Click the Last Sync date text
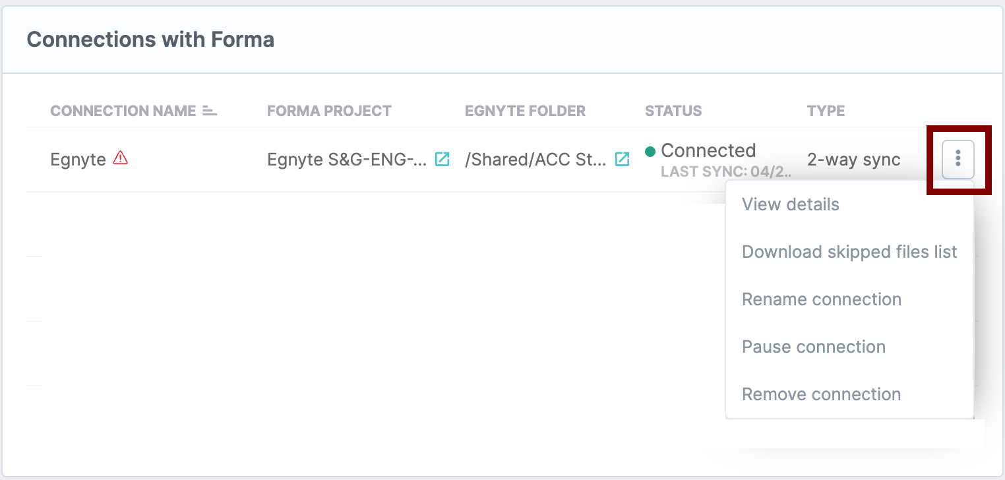The image size is (1005, 480). coord(725,172)
